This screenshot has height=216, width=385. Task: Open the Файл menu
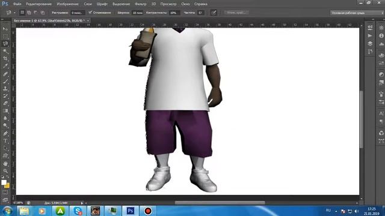(x=17, y=4)
